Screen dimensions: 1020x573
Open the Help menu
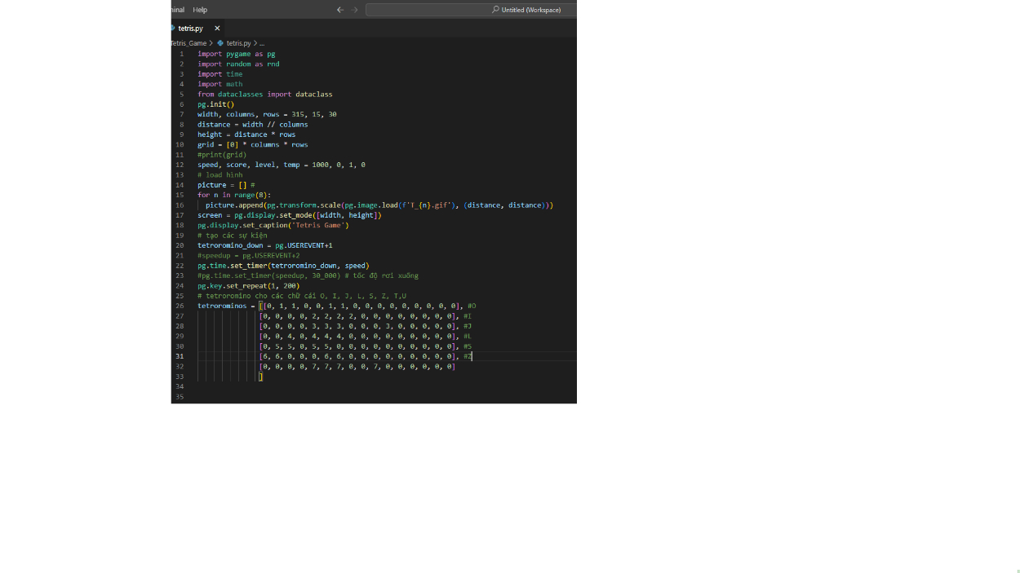click(200, 10)
